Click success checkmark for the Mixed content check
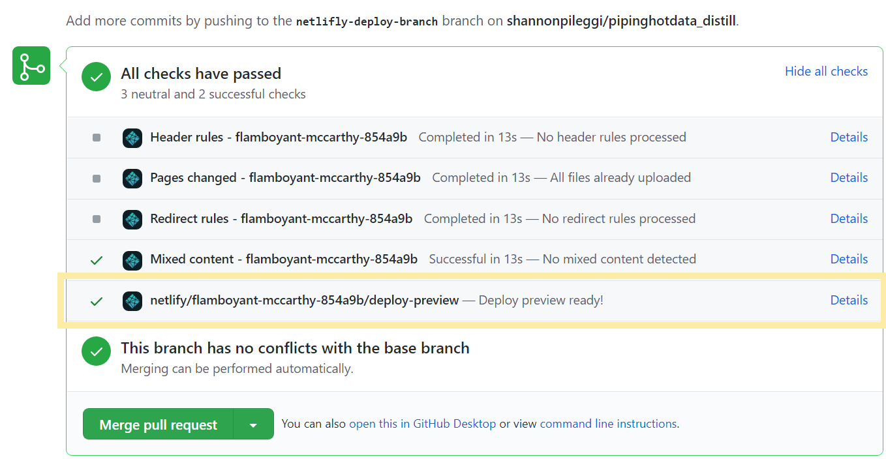This screenshot has width=886, height=459. (x=97, y=260)
